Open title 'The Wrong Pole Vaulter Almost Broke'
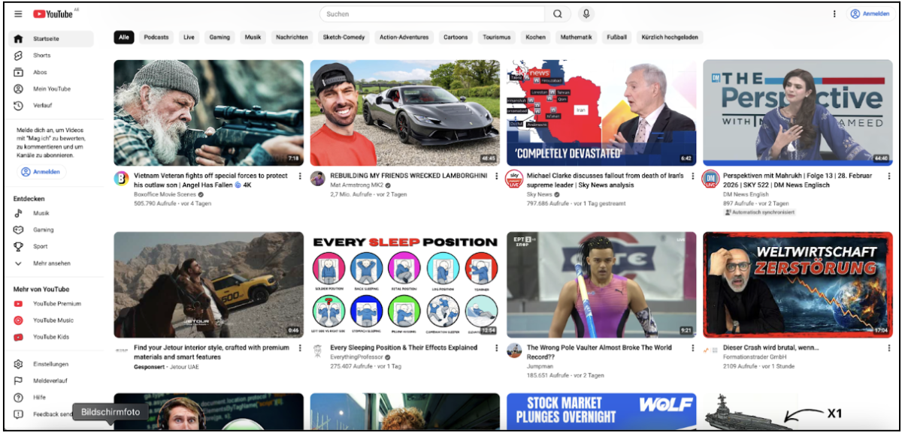 (598, 352)
